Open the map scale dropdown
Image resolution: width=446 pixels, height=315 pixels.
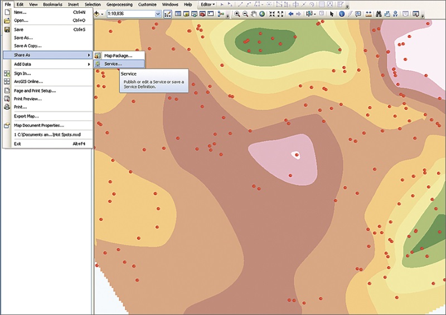(x=158, y=14)
